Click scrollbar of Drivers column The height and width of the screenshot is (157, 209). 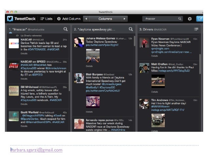point(200,64)
